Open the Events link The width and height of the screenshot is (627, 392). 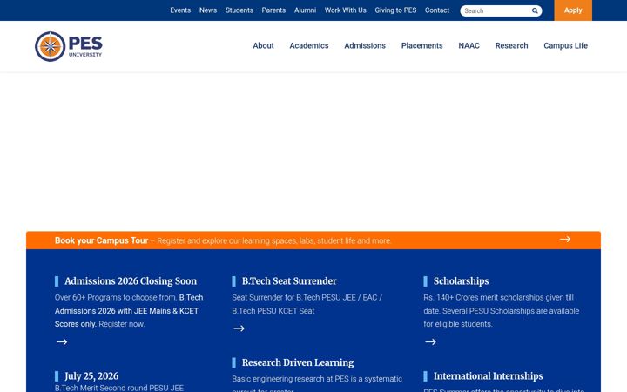180,10
